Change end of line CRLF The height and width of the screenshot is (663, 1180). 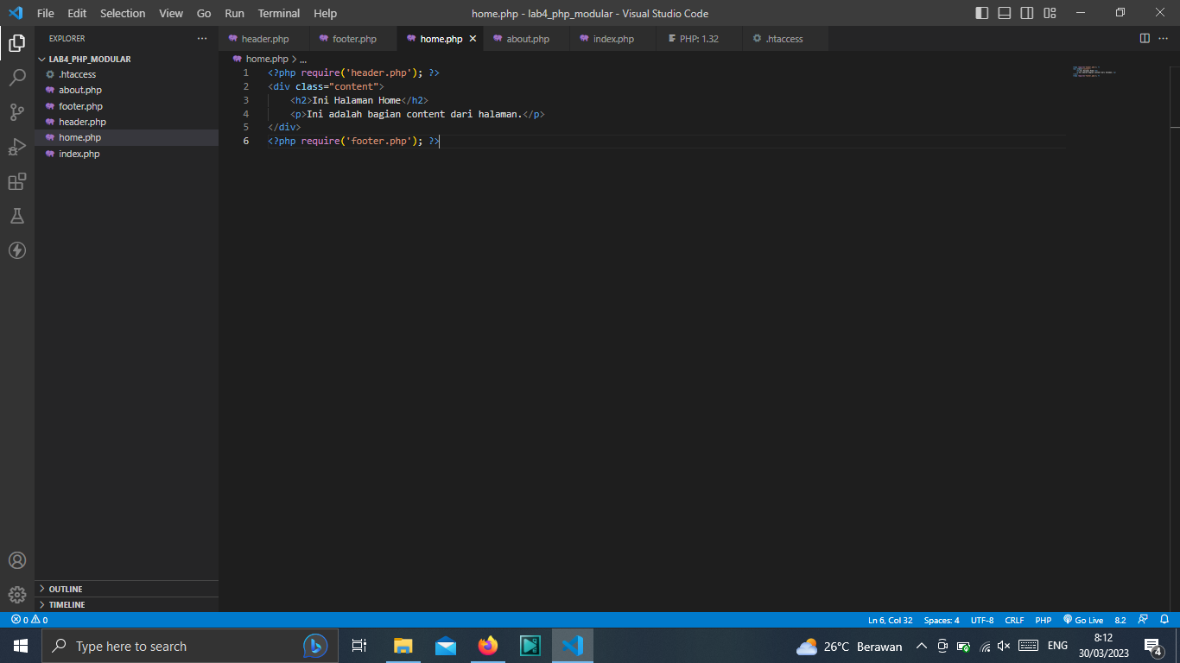[1014, 620]
